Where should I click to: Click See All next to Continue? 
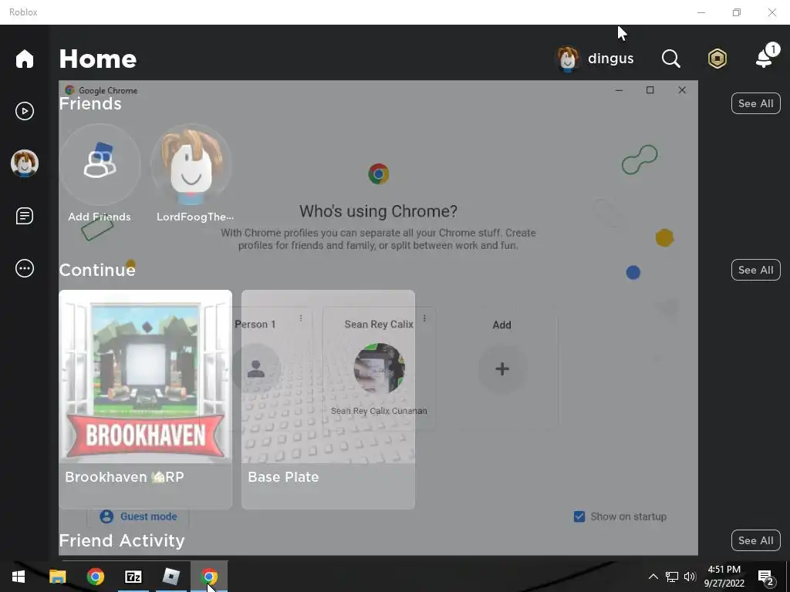(755, 270)
